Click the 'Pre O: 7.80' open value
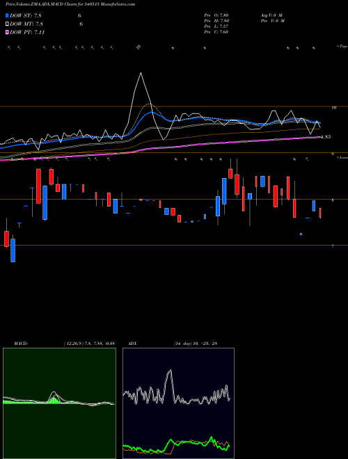Image resolution: width=348 pixels, height=459 pixels. (216, 15)
